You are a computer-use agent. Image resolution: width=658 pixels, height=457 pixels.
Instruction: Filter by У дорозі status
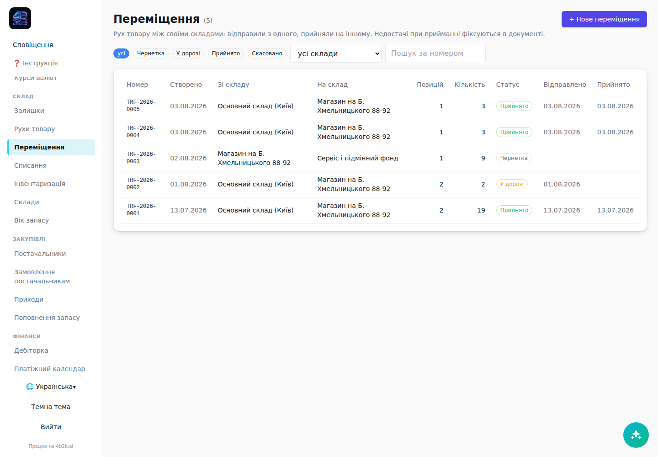(188, 53)
